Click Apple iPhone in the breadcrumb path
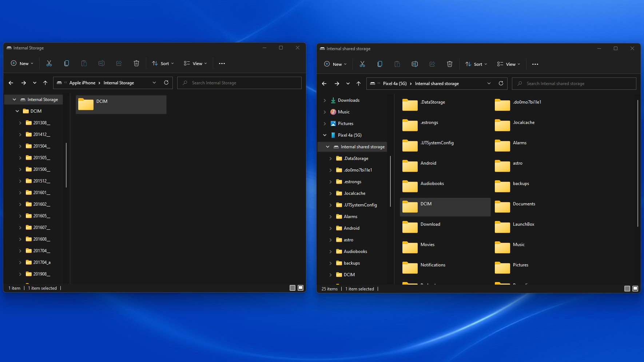644x362 pixels. (x=82, y=83)
